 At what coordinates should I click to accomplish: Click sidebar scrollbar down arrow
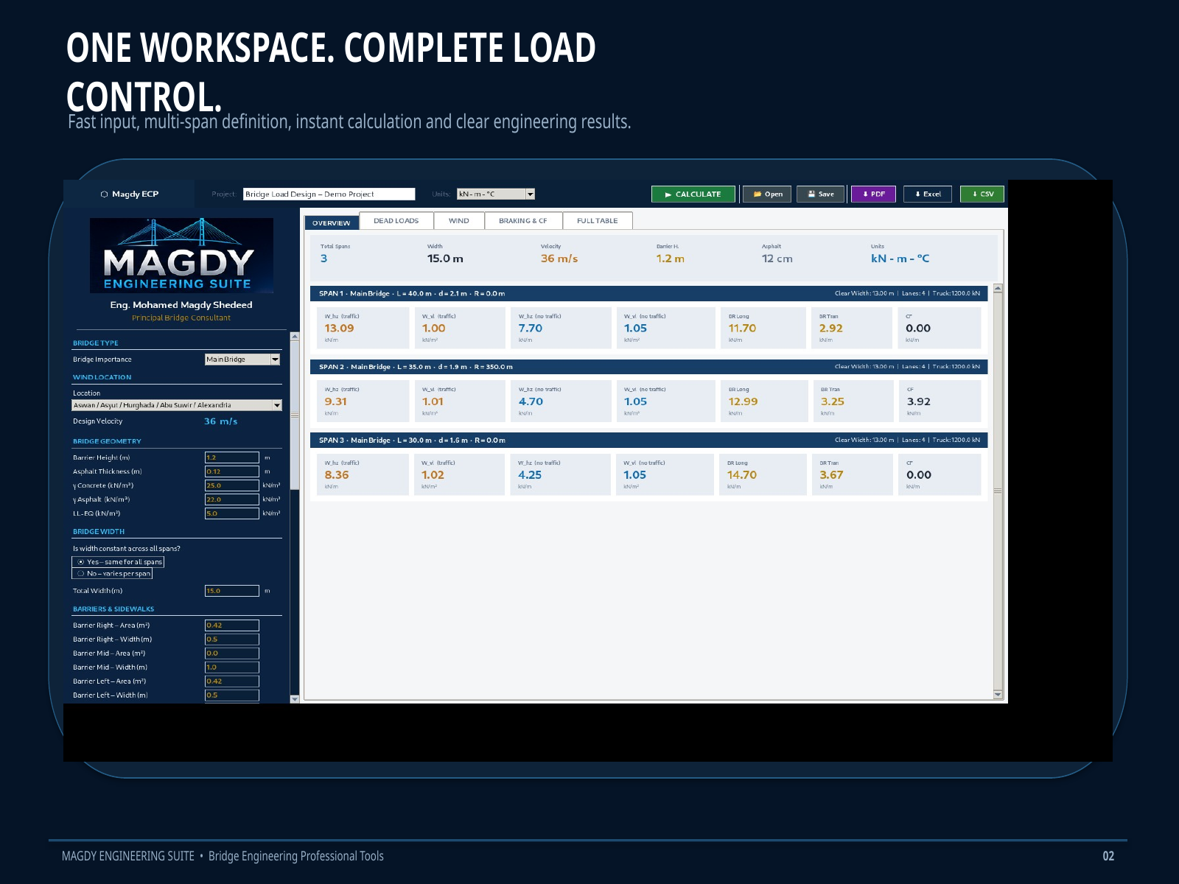(x=295, y=699)
